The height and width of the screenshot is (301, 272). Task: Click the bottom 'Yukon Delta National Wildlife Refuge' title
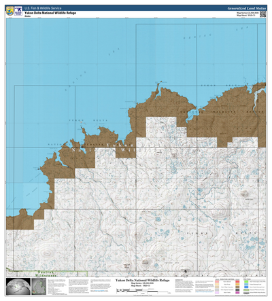142,280
